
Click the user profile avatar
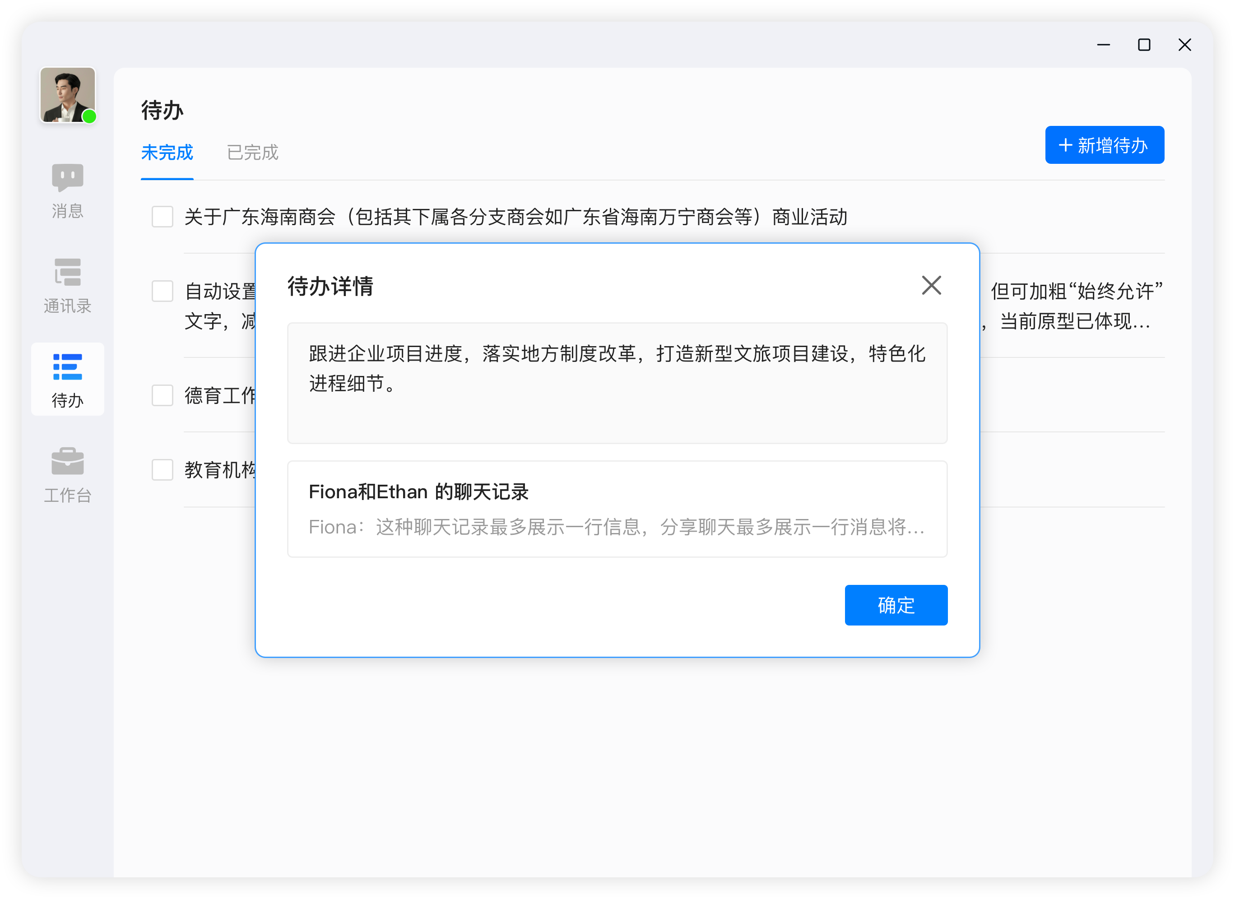[x=68, y=95]
